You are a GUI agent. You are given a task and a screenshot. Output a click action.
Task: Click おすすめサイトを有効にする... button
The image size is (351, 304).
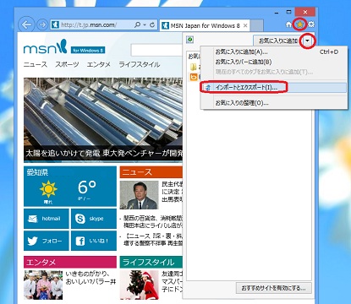pos(273,288)
